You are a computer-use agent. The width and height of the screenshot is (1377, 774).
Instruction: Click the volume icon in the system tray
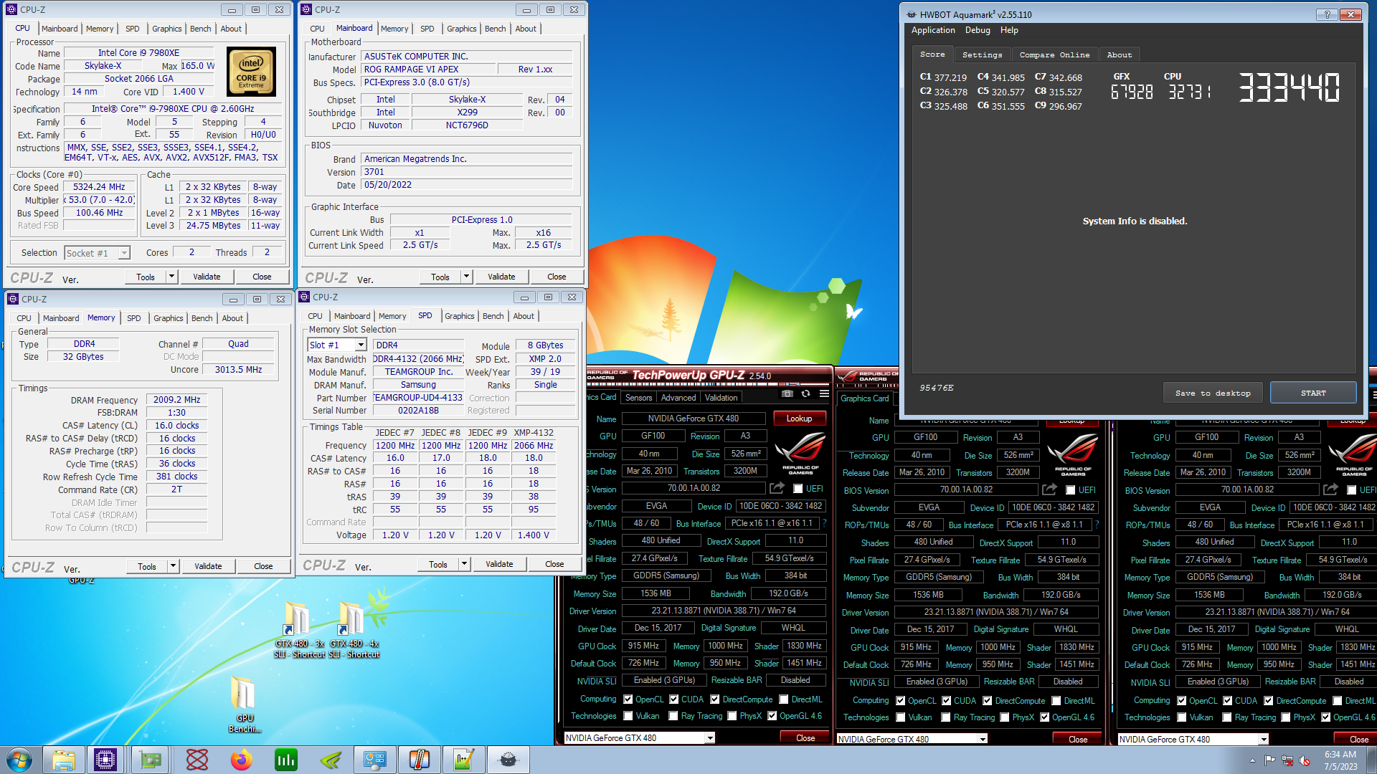[x=1305, y=760]
